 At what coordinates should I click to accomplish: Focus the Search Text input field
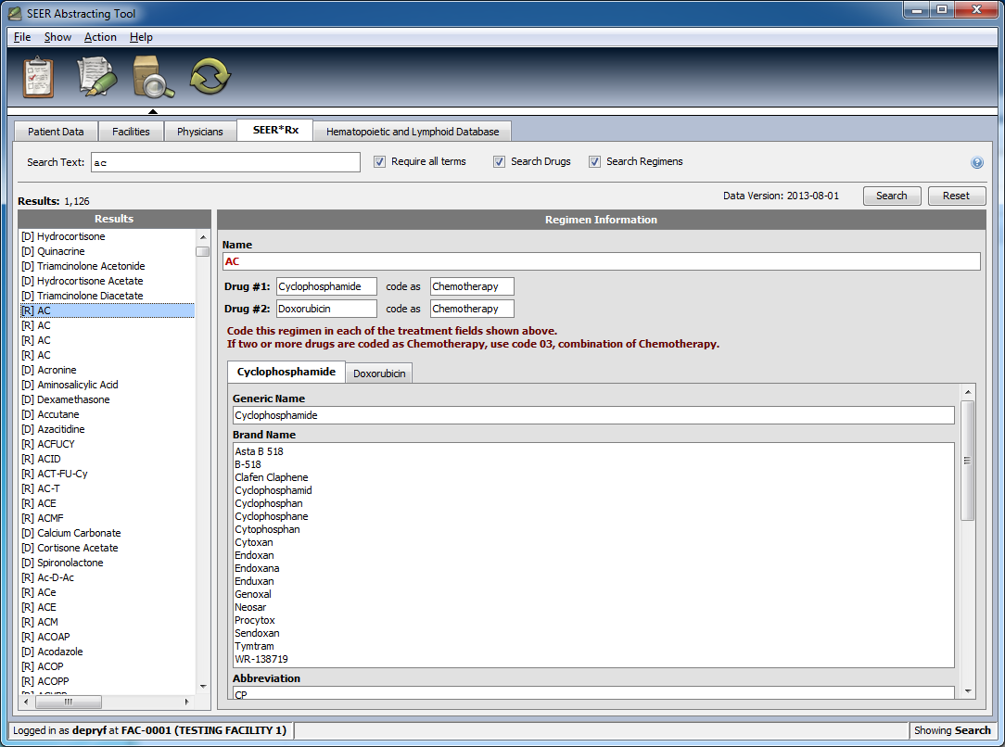(225, 162)
